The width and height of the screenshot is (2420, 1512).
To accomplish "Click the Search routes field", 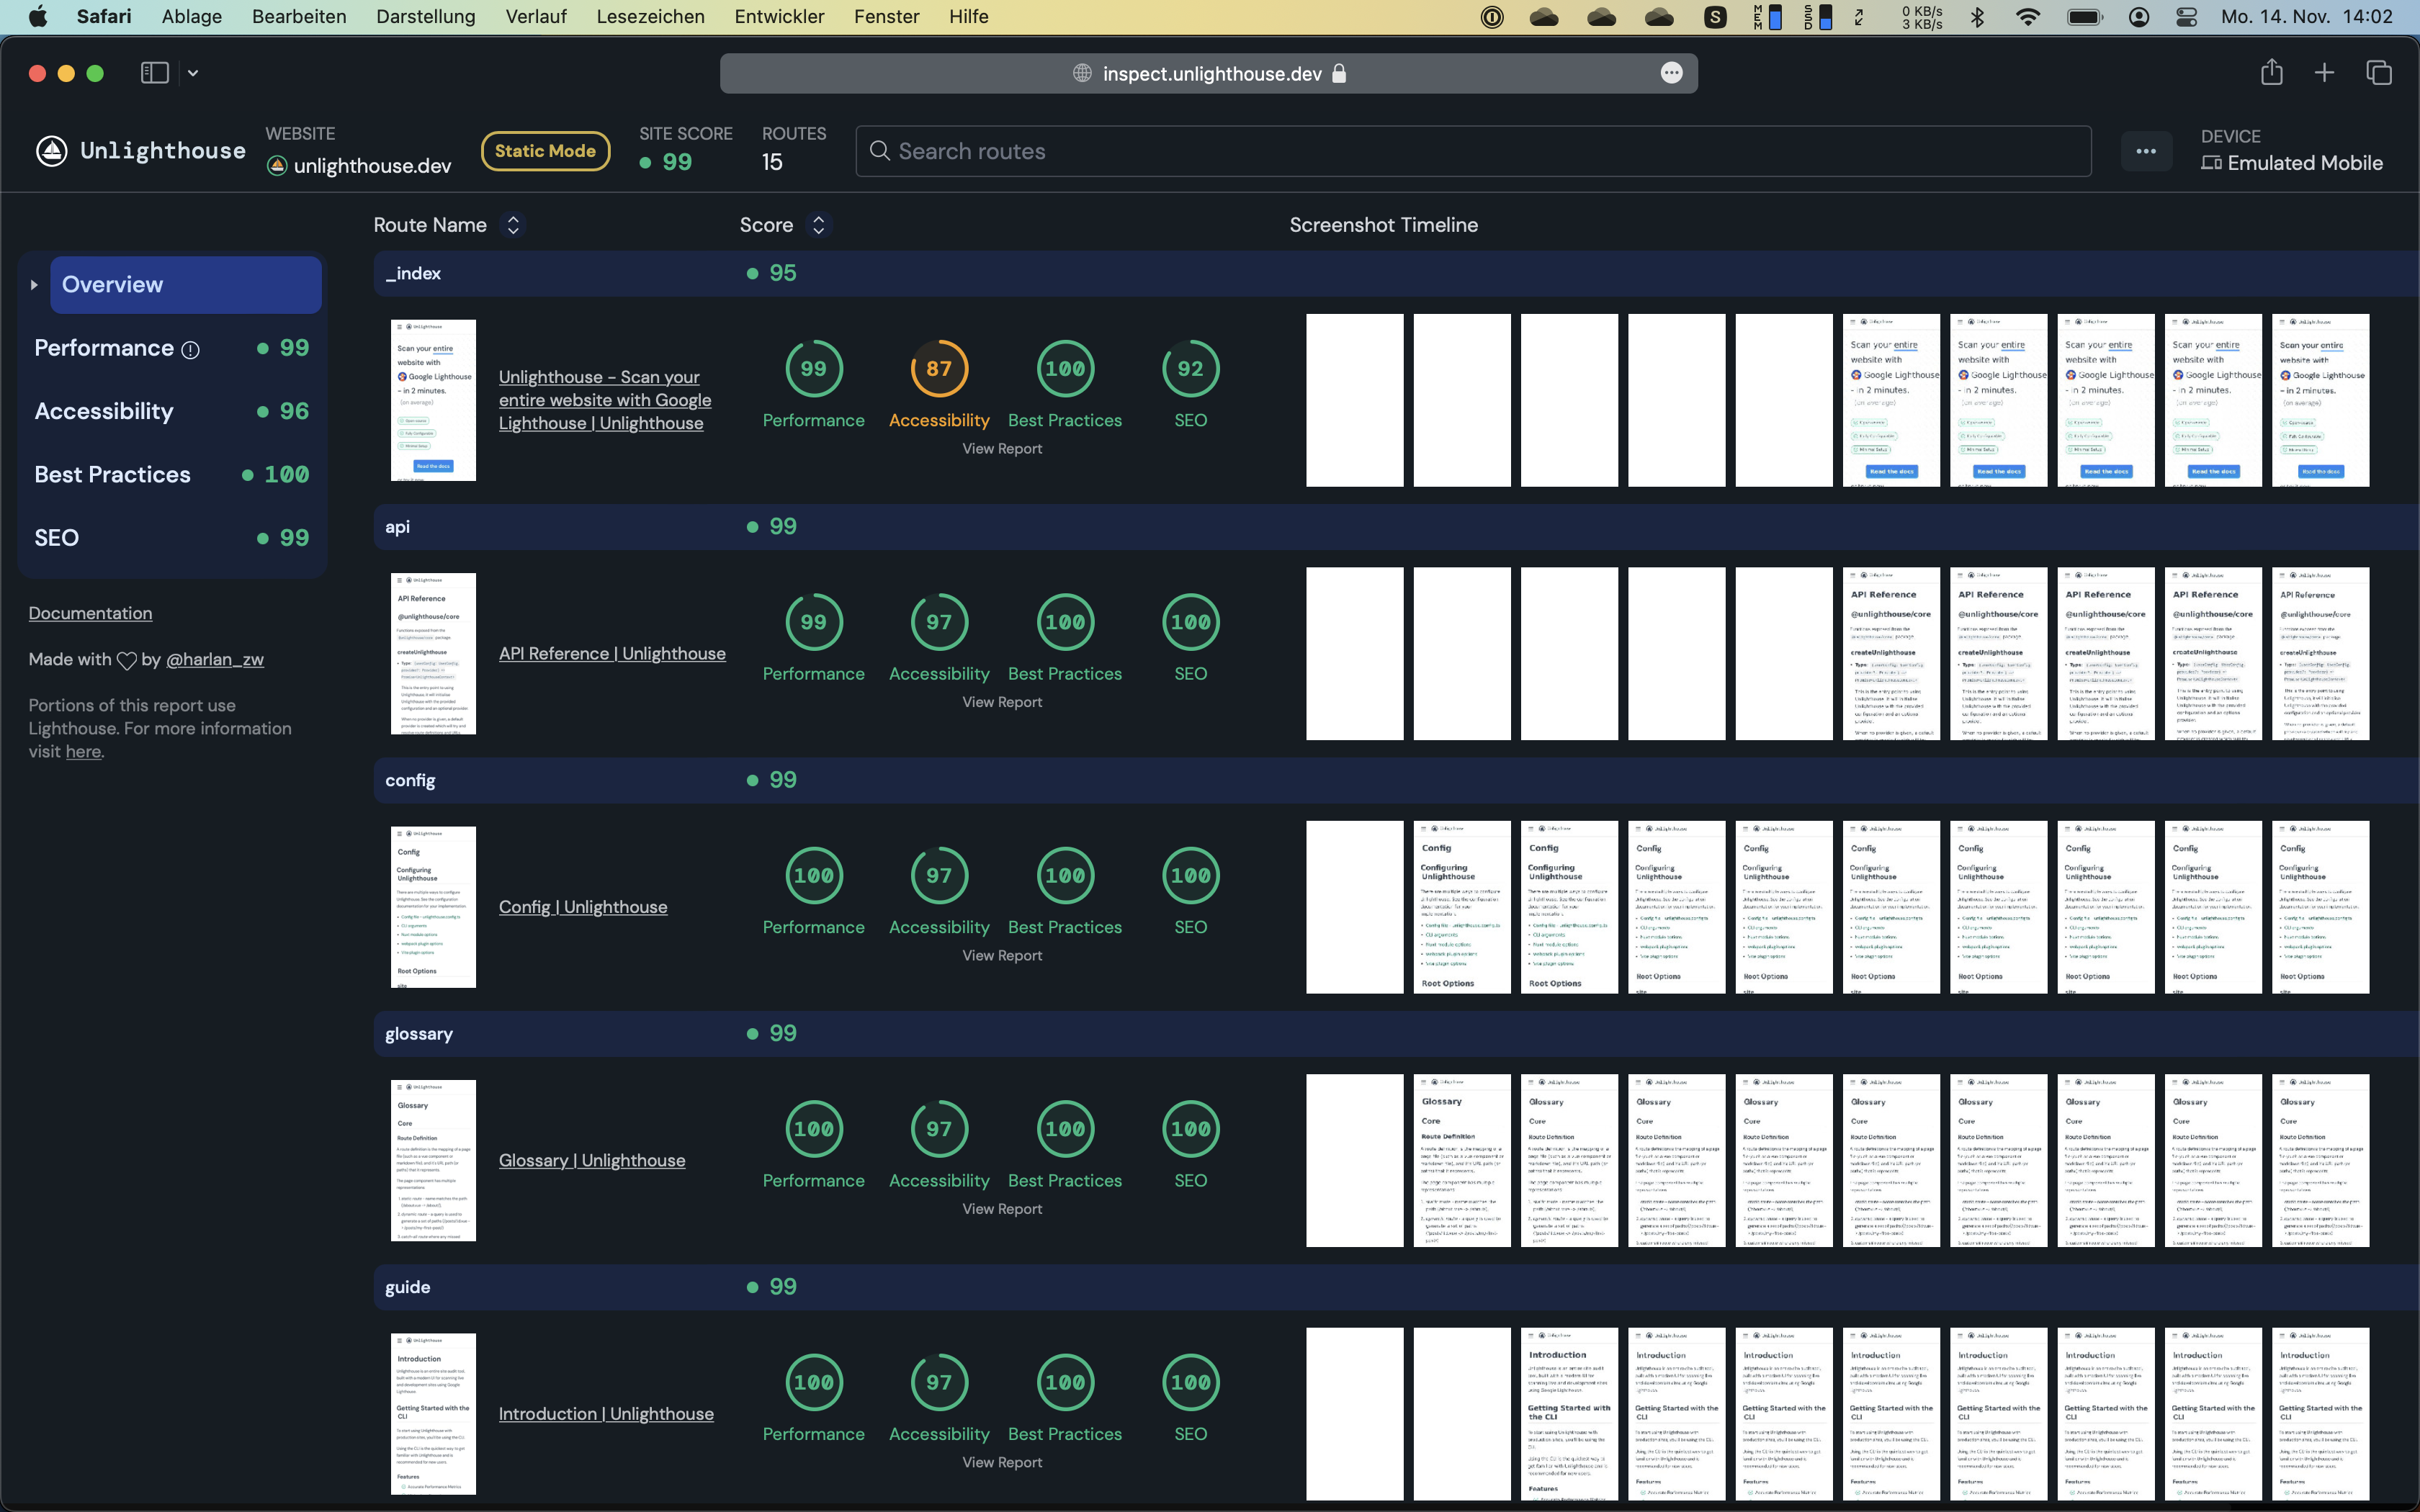I will (x=1473, y=151).
